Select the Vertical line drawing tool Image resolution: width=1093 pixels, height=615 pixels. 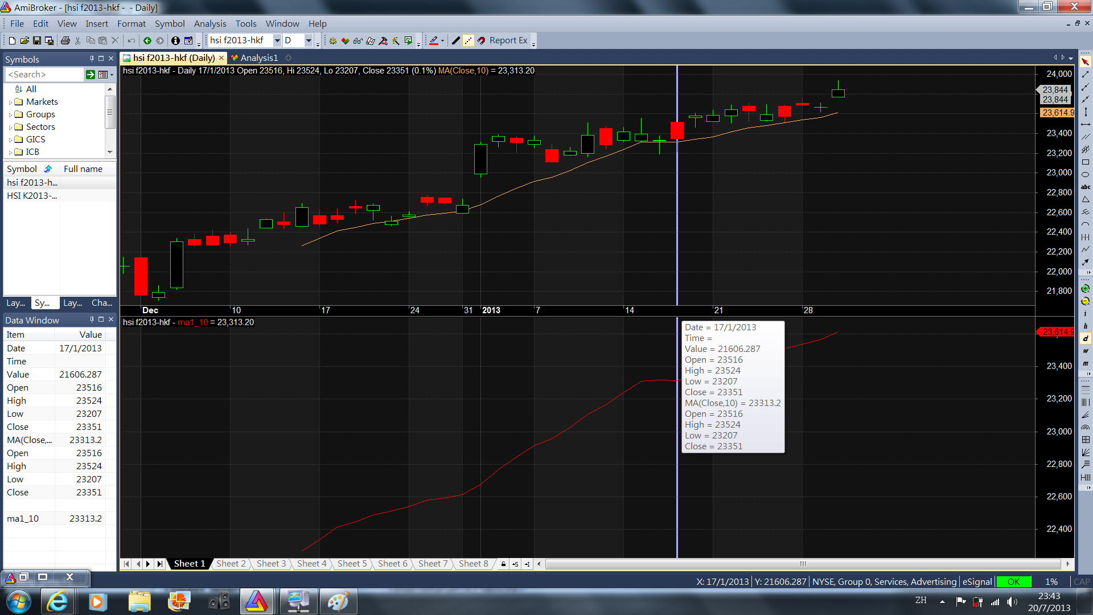1086,112
